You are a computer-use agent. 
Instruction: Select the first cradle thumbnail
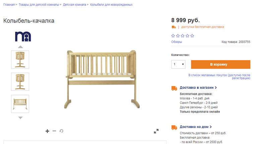tap(20, 60)
